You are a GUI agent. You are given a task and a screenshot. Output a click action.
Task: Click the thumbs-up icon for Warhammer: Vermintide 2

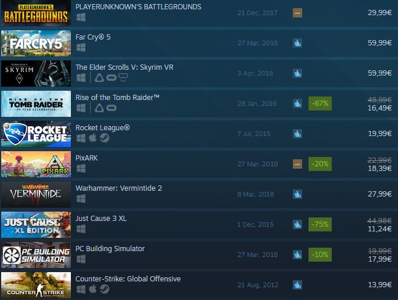point(297,194)
